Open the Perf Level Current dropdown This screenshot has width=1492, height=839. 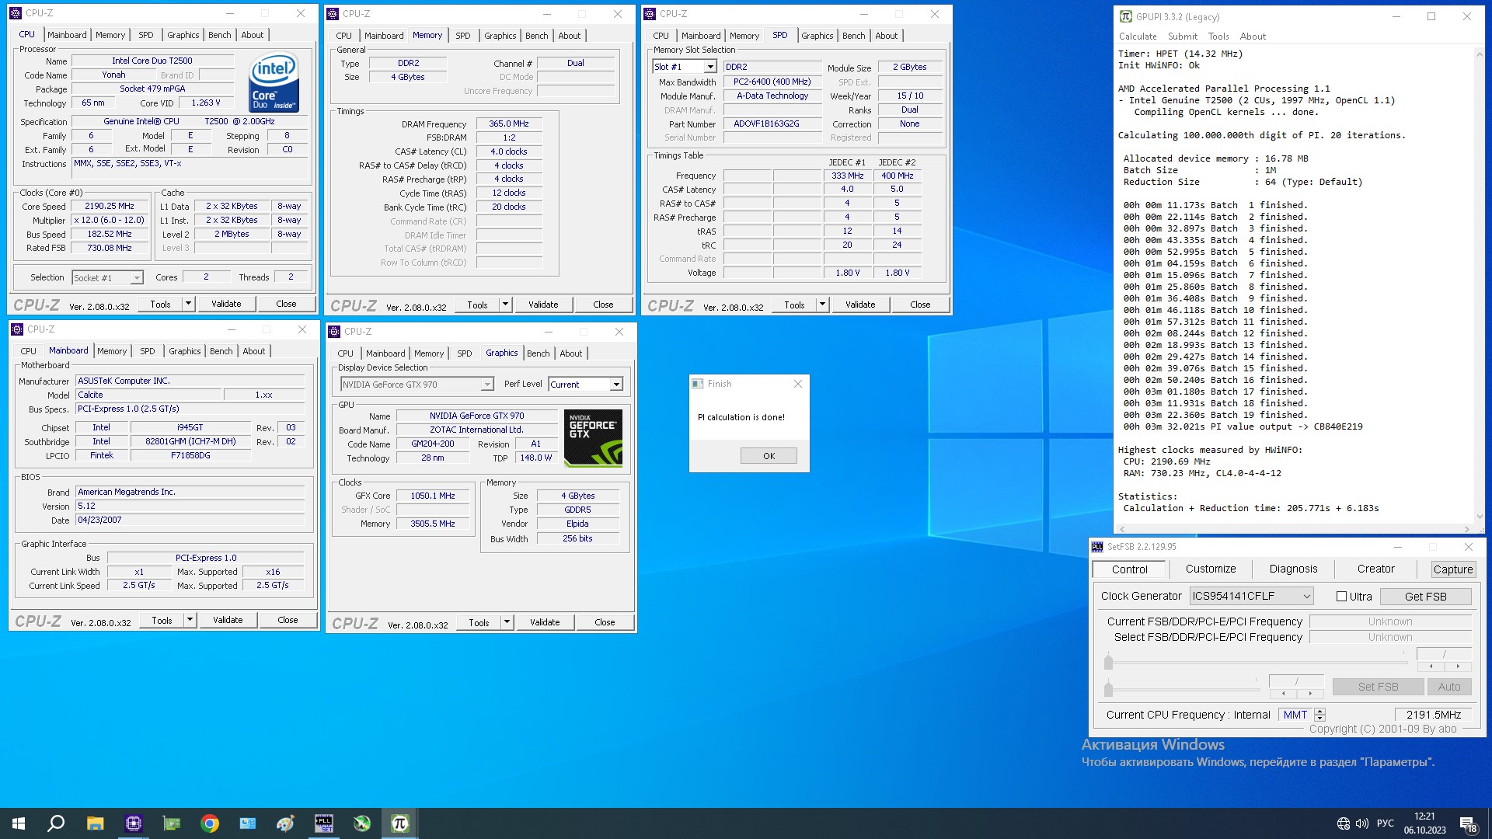tap(616, 385)
